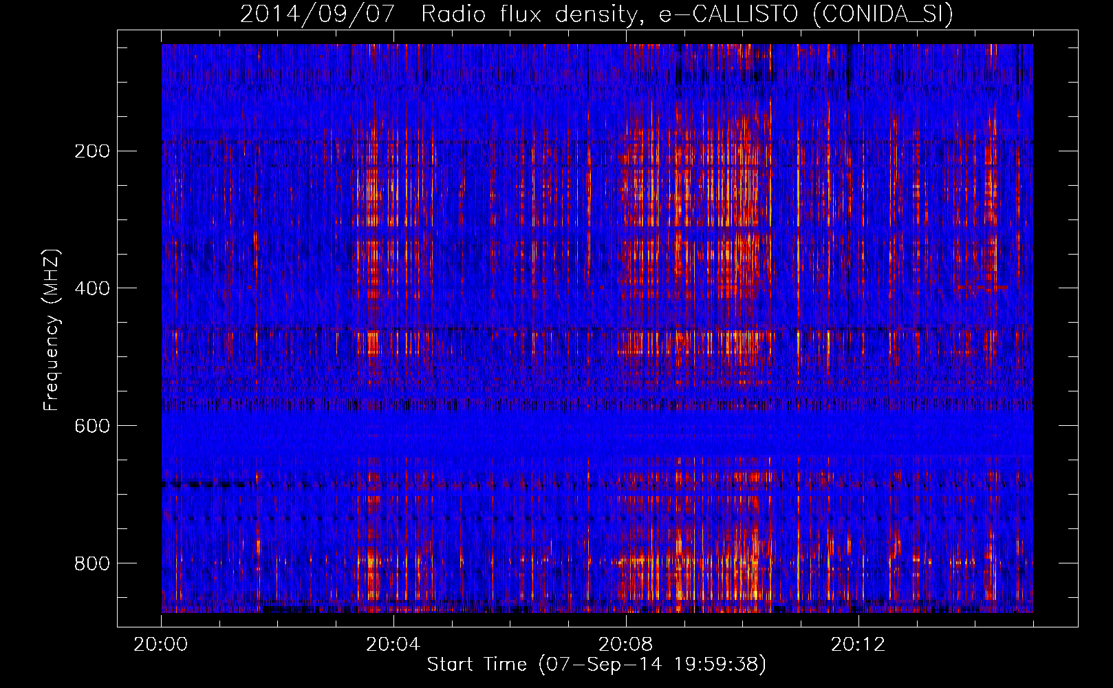Click the 20:08 time tick label
Image resolution: width=1113 pixels, height=688 pixels.
pos(626,645)
